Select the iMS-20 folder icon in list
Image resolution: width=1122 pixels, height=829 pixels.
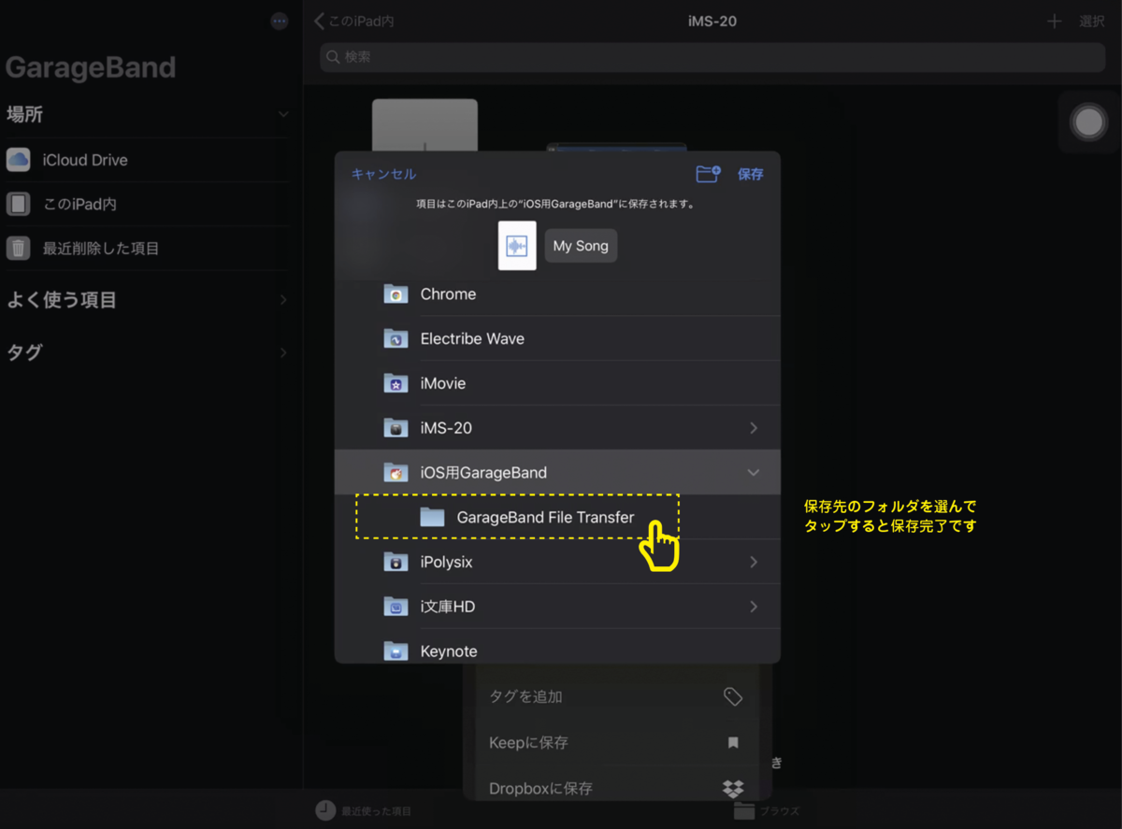click(396, 429)
